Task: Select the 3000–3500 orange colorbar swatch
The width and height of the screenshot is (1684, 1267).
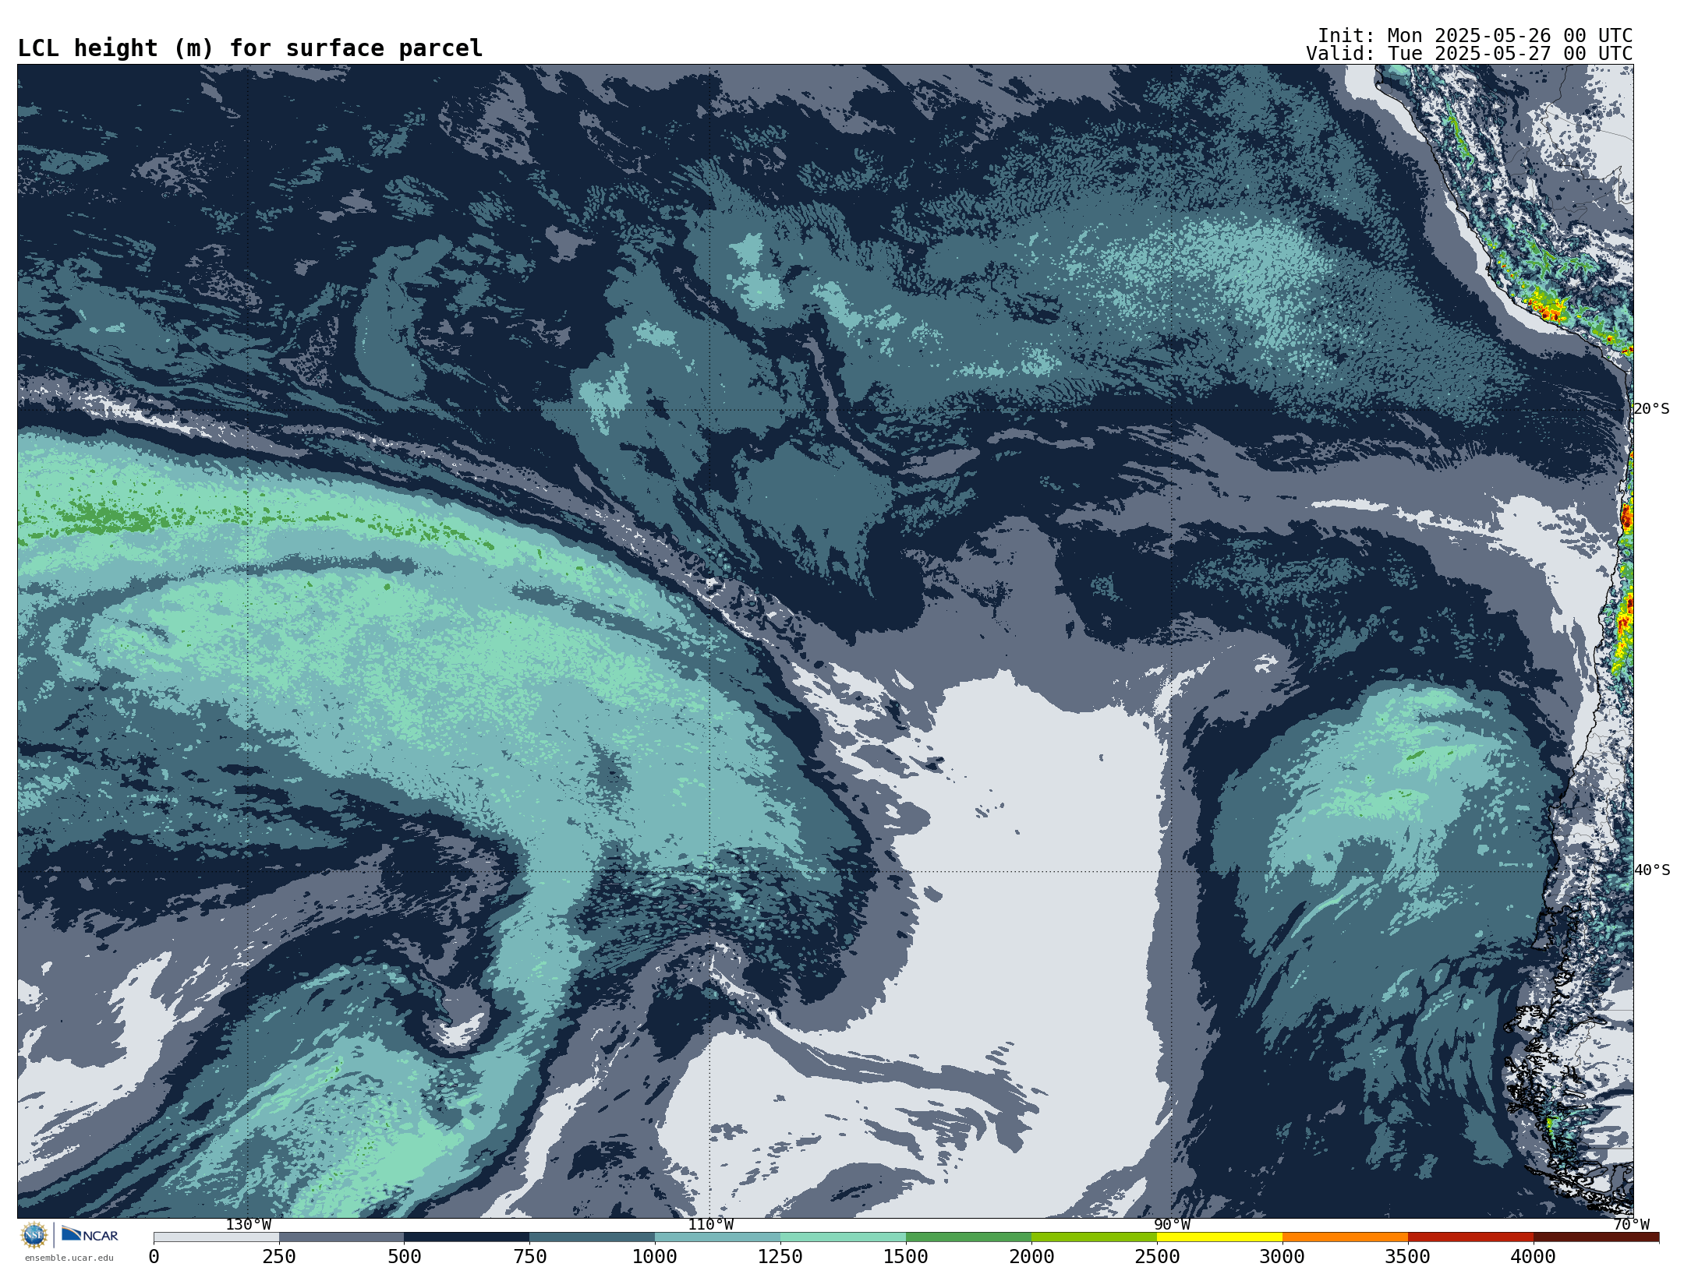Action: [x=1346, y=1237]
